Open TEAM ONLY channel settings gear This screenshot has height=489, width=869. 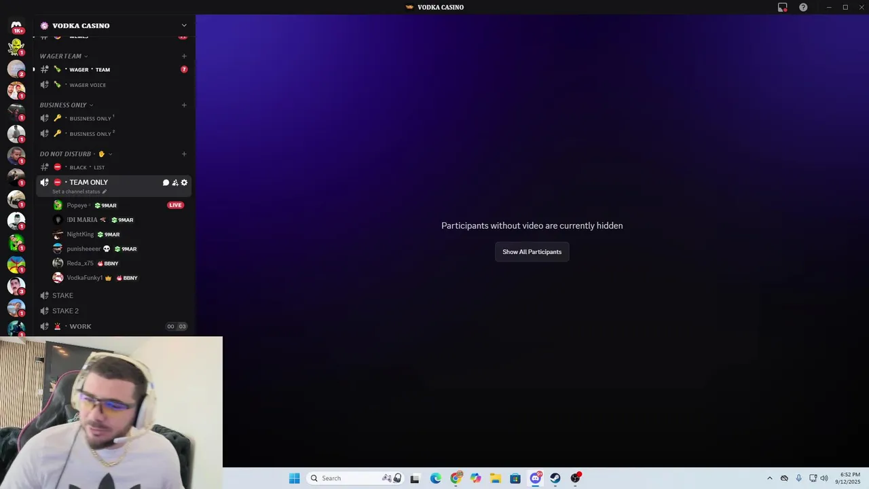click(184, 183)
